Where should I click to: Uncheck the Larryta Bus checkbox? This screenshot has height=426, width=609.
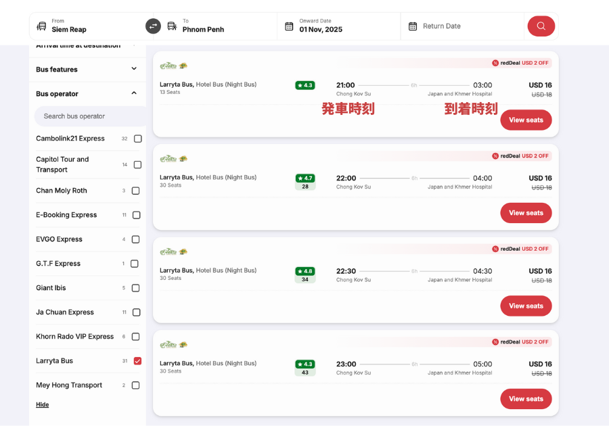137,361
